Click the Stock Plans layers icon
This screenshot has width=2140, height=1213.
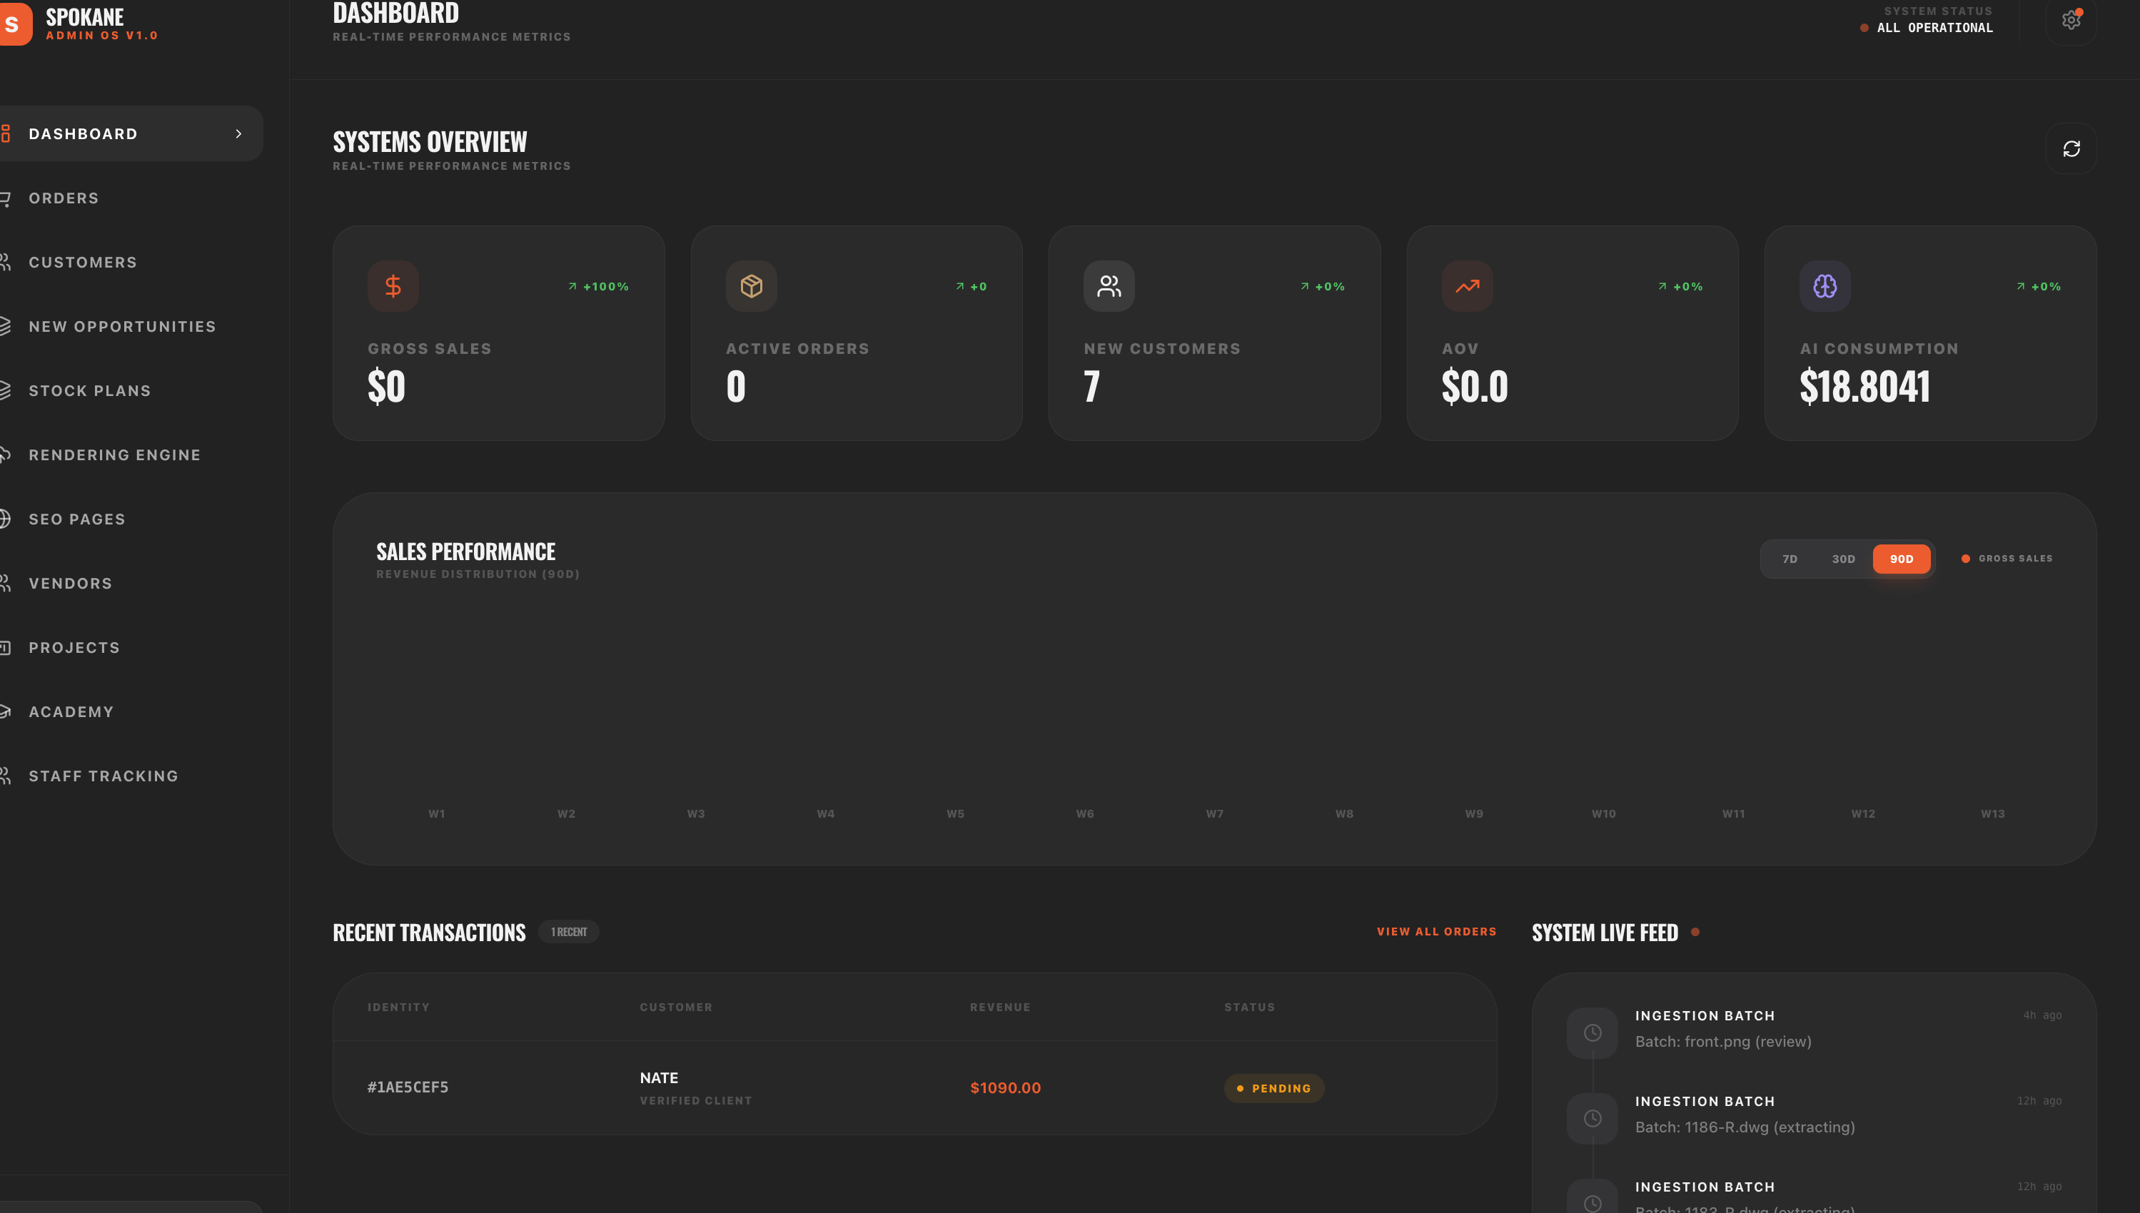coord(4,391)
